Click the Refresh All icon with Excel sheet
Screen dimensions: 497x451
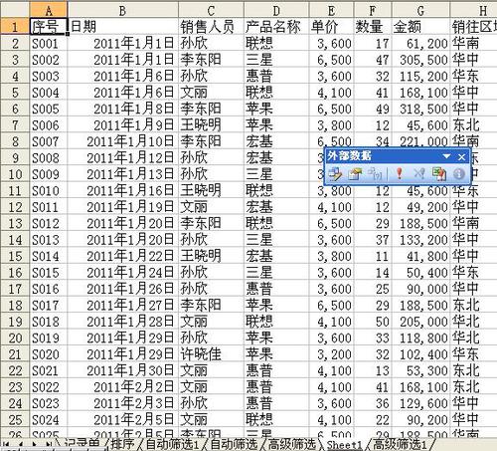[x=439, y=173]
